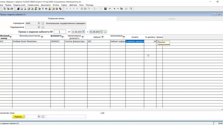Toggle Признак прекращения checkbox in first row
This screenshot has width=223, height=125.
(x=157, y=41)
